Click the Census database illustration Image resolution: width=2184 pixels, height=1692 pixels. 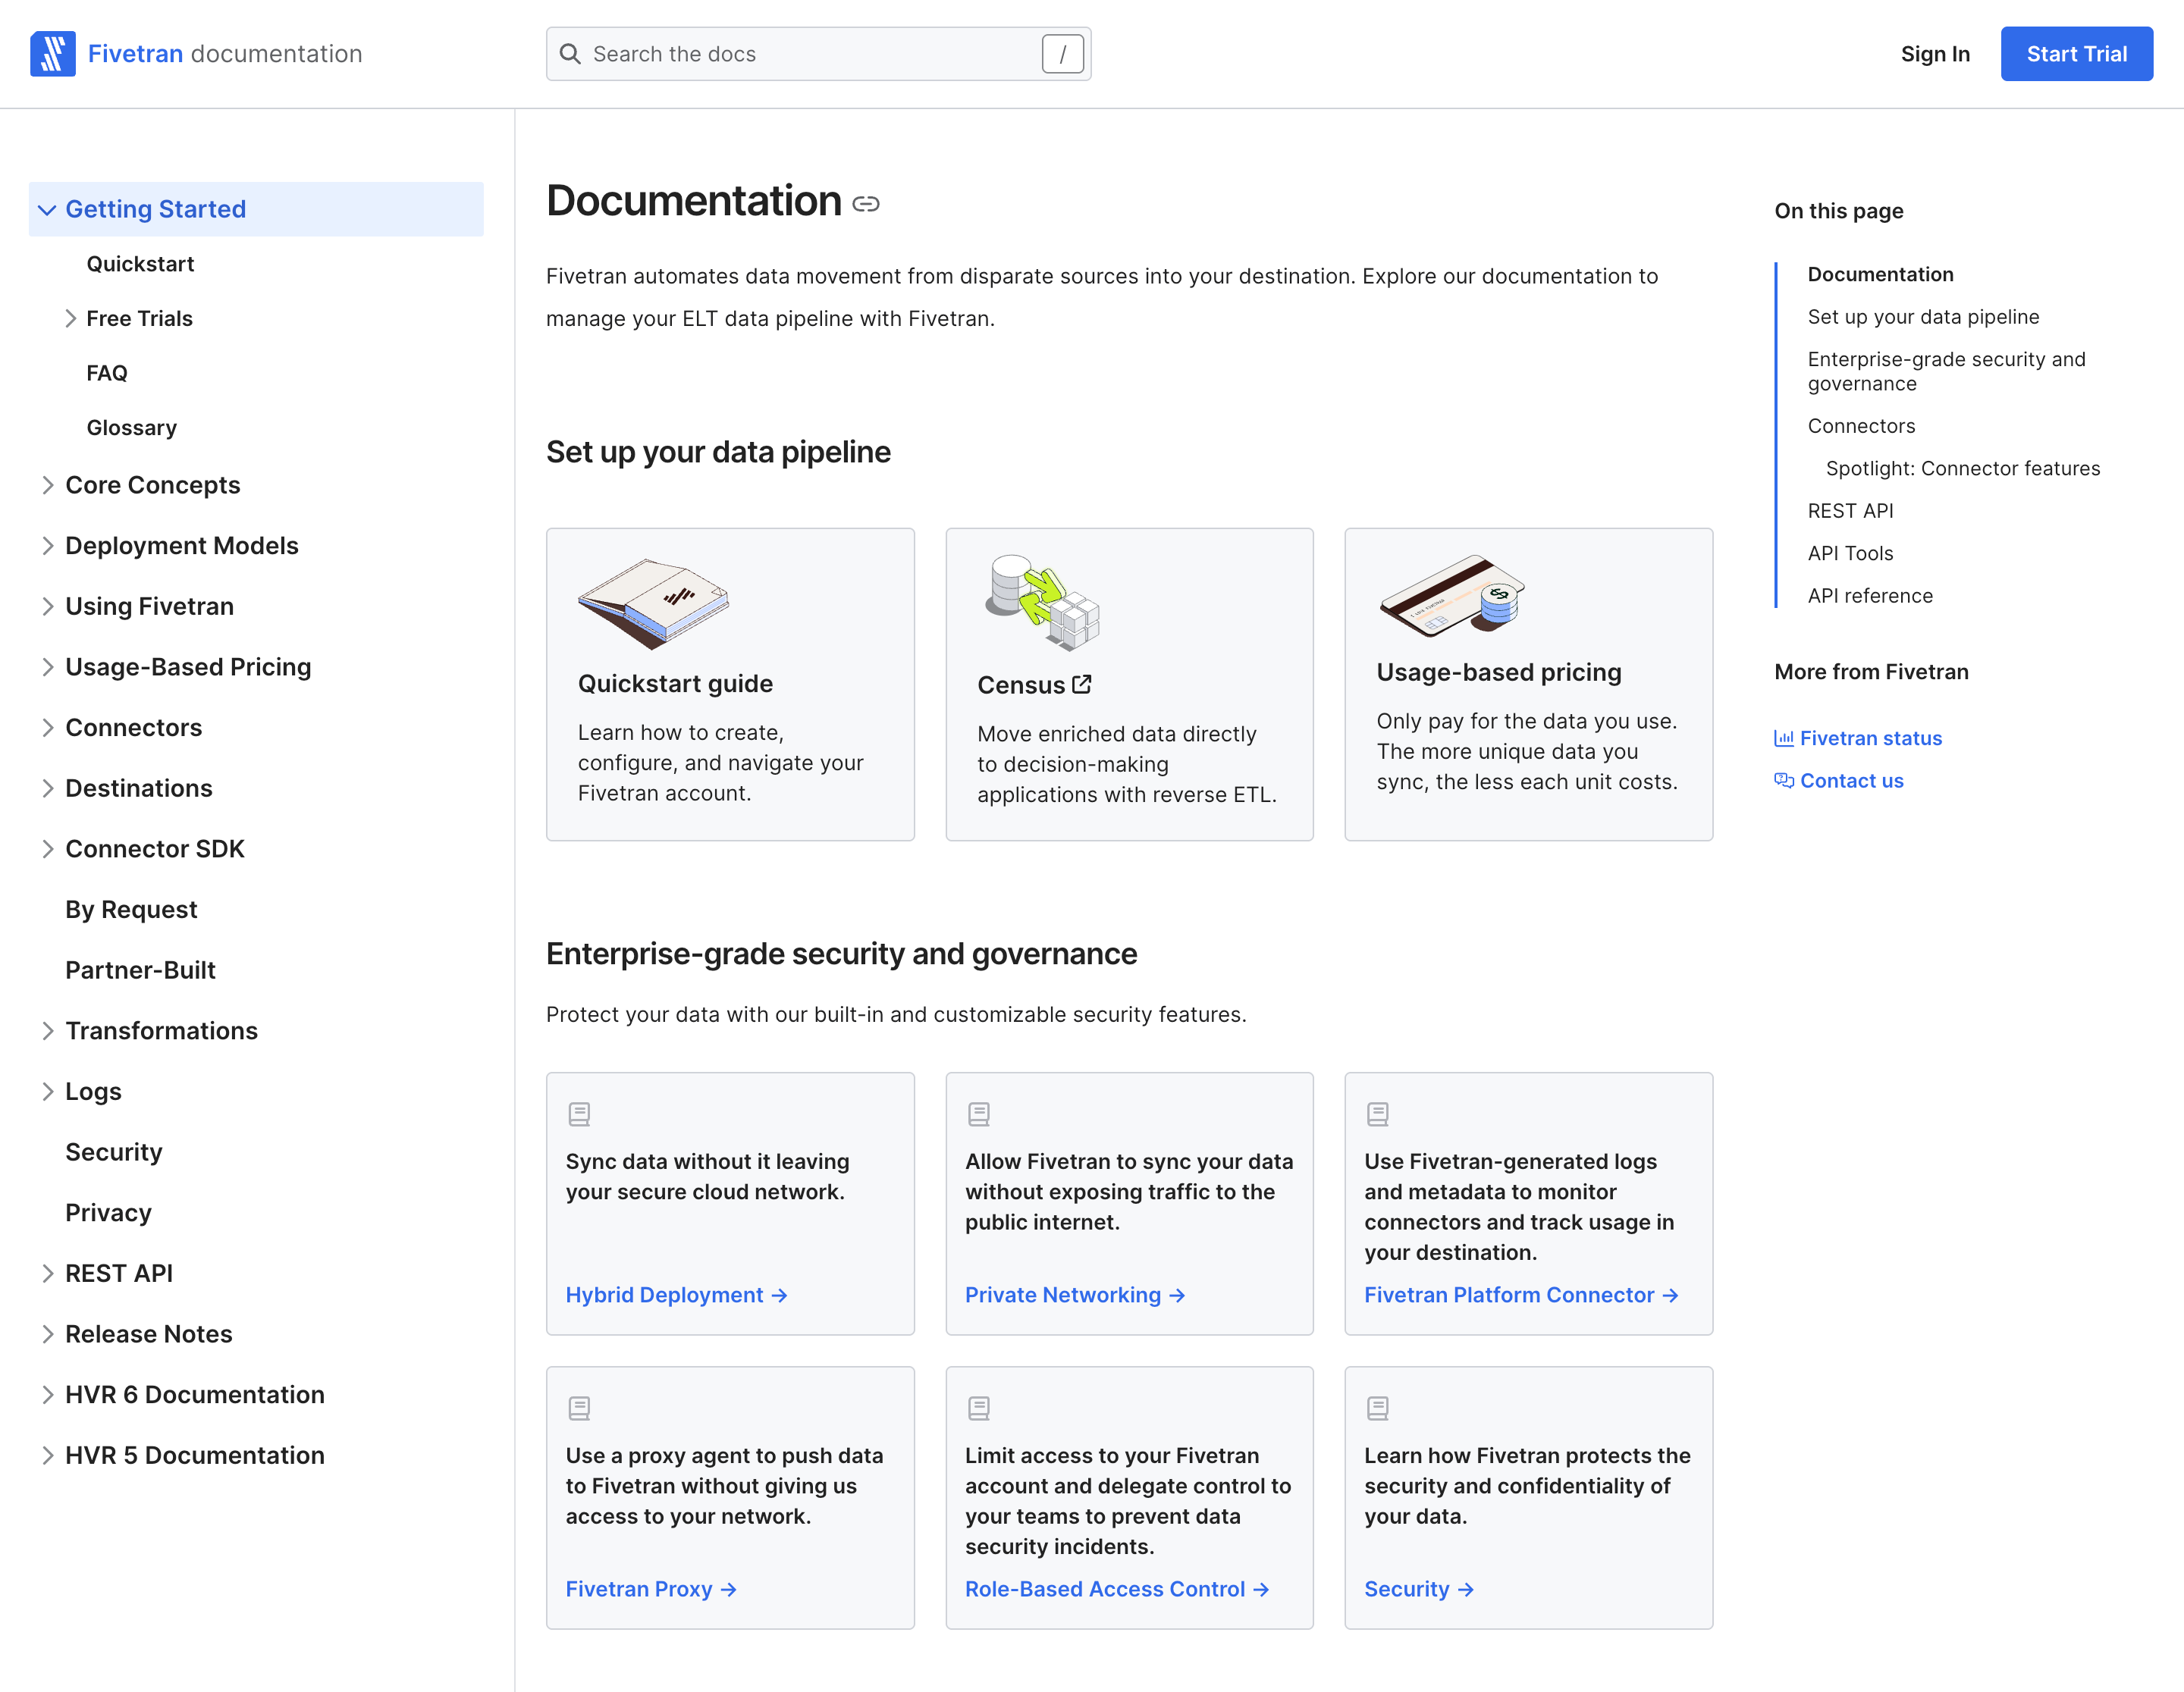coord(1042,603)
